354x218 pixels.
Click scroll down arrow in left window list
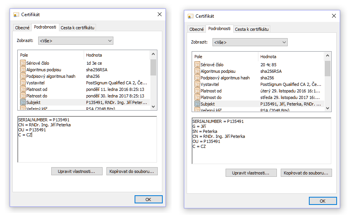[153, 107]
